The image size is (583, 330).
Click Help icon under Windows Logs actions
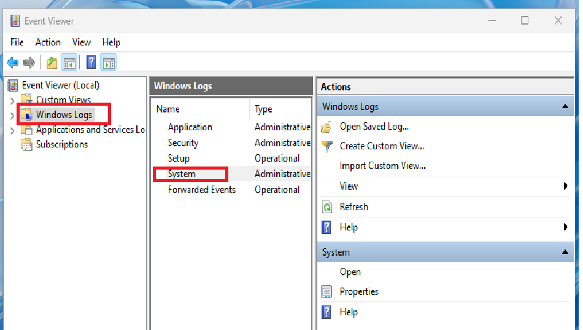pyautogui.click(x=326, y=227)
